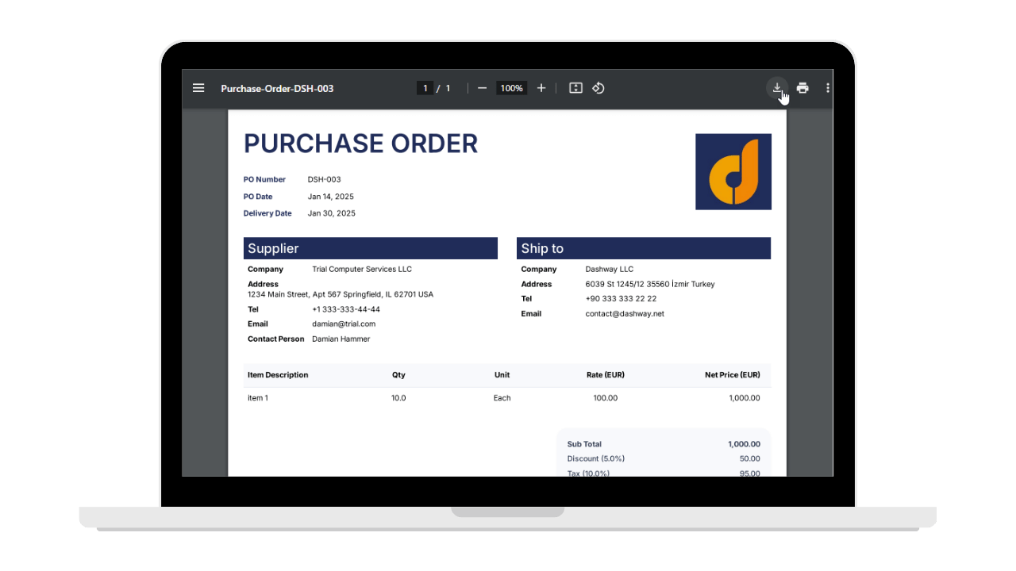Click ship-to address 6039 St İzmir Turkey

650,284
